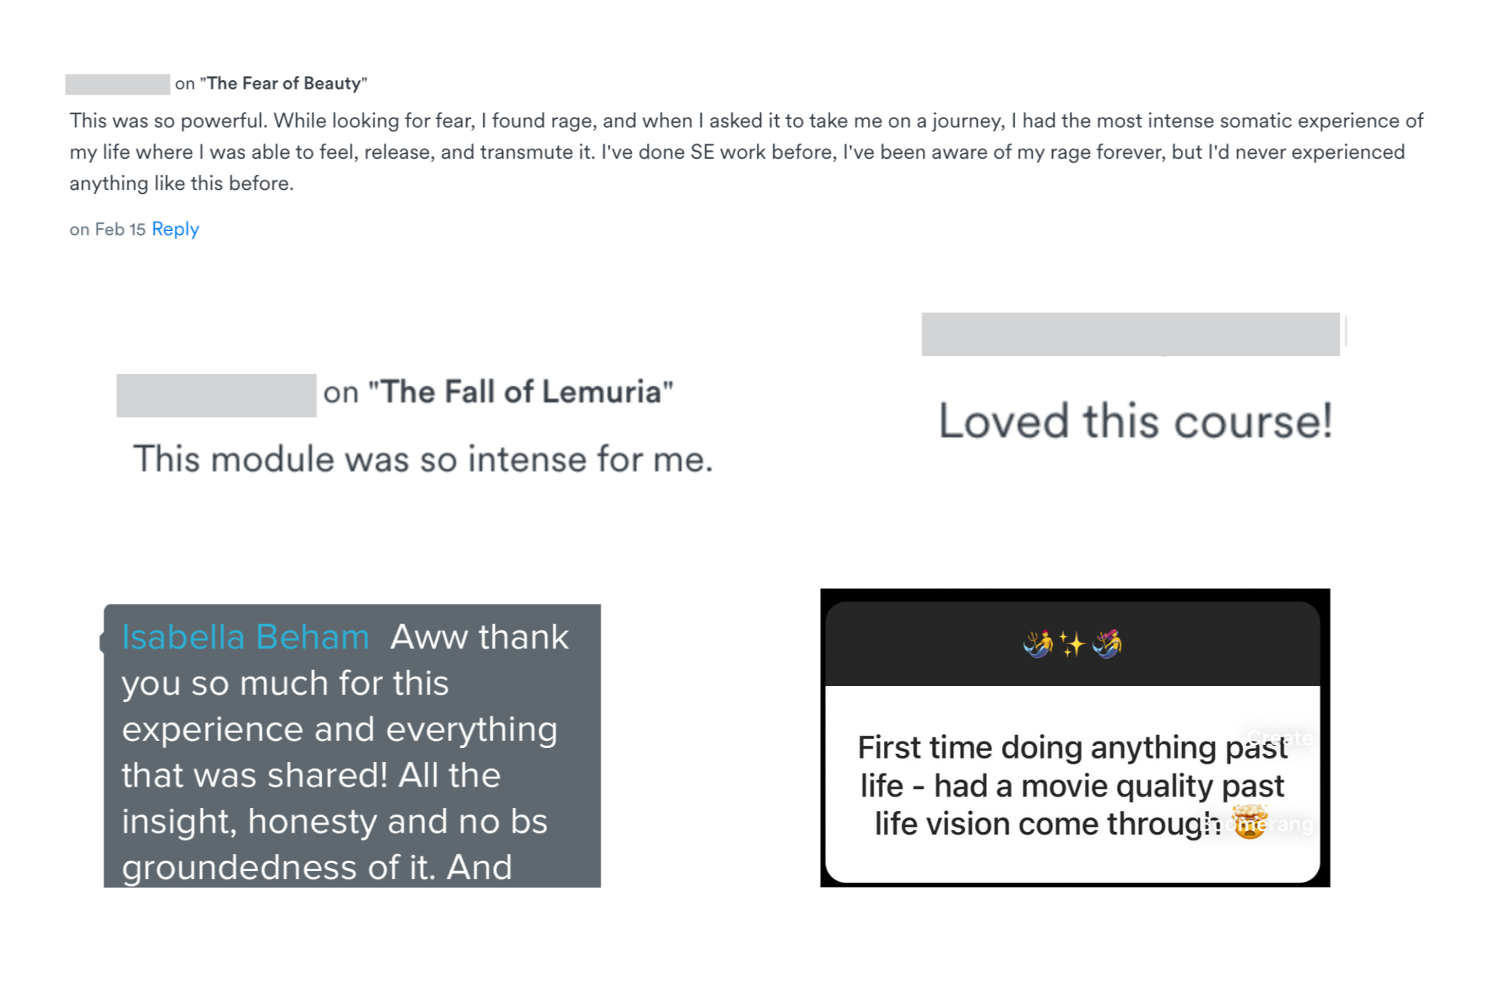Click the "Loved this course!" text
1498x998 pixels.
pyautogui.click(x=1135, y=421)
